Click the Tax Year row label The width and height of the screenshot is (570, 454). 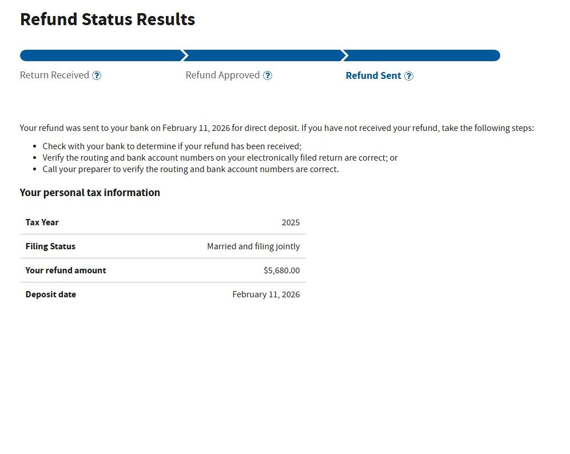(42, 222)
